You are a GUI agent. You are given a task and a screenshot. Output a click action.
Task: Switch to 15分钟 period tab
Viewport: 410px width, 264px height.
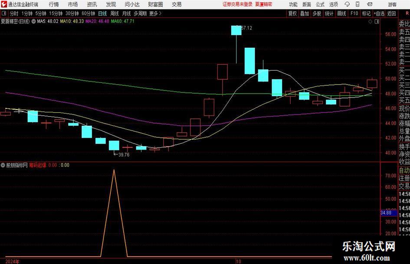tap(56, 13)
